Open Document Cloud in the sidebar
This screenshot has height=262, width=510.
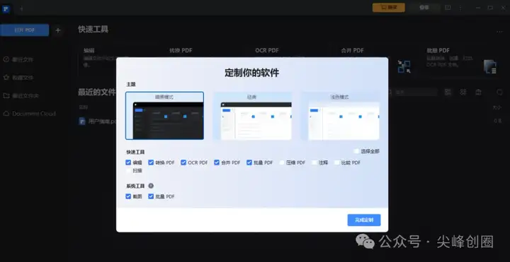coord(30,114)
